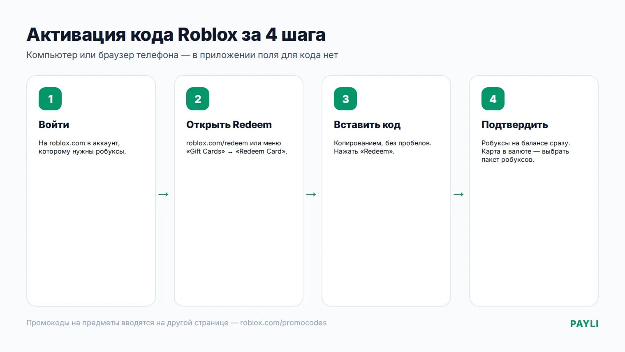Click the footer note about roblox.com/promocodes
The image size is (625, 352).
coord(176,323)
